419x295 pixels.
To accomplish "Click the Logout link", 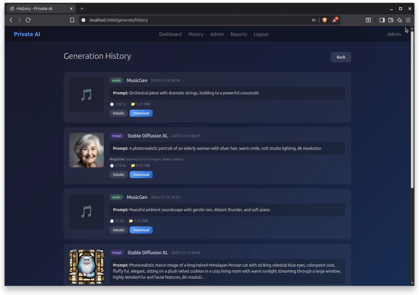I will click(x=261, y=34).
